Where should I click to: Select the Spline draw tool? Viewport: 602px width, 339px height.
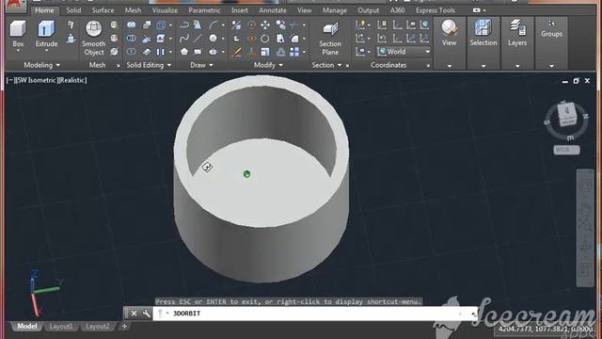coord(184,39)
